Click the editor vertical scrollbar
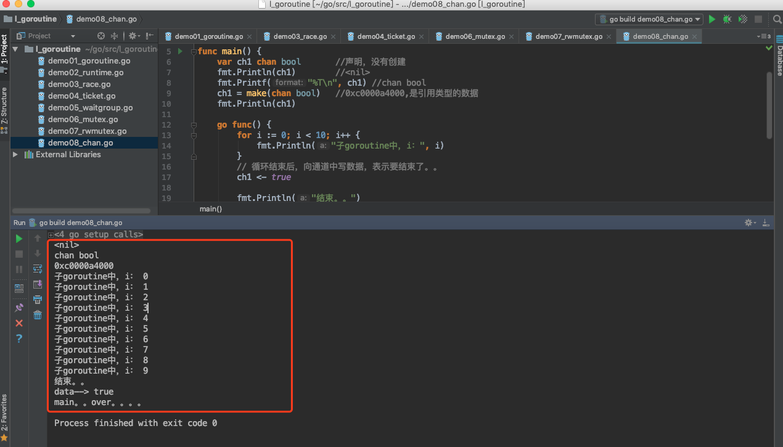783x447 pixels. point(769,105)
